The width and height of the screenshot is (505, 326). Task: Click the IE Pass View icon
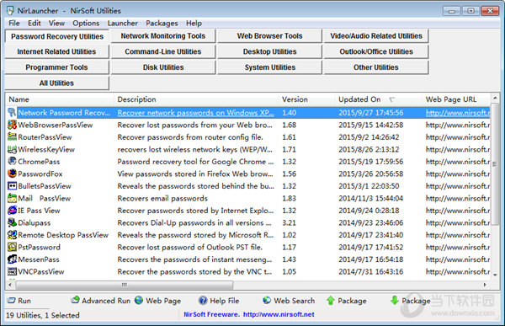pyautogui.click(x=12, y=211)
